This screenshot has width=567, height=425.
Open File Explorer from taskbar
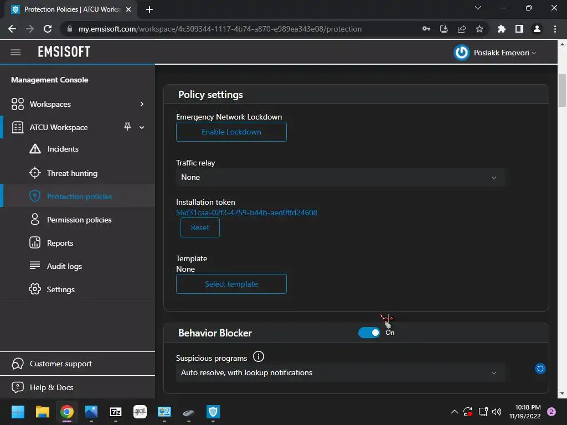pyautogui.click(x=42, y=412)
